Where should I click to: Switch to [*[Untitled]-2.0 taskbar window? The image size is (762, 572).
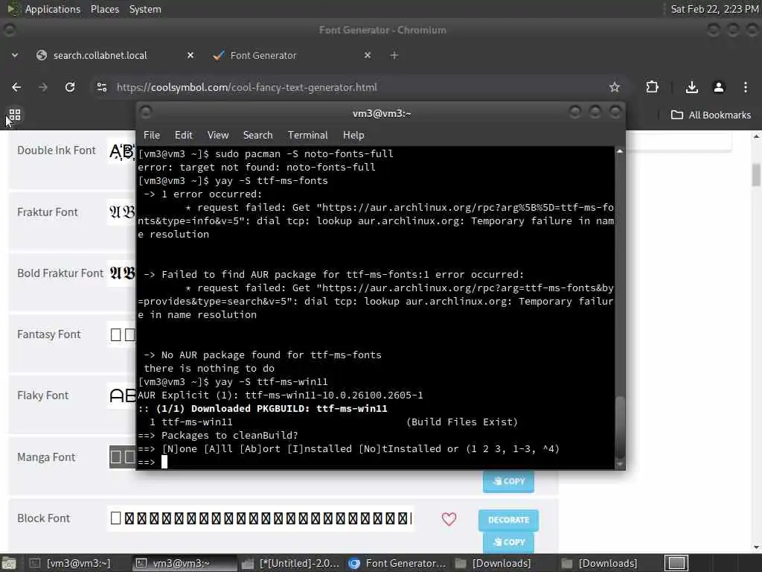coord(290,563)
